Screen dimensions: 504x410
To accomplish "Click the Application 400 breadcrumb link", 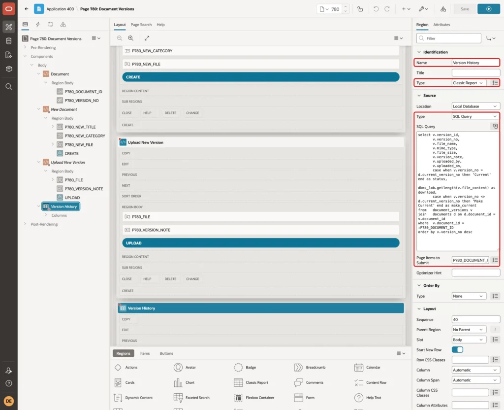I will click(60, 9).
